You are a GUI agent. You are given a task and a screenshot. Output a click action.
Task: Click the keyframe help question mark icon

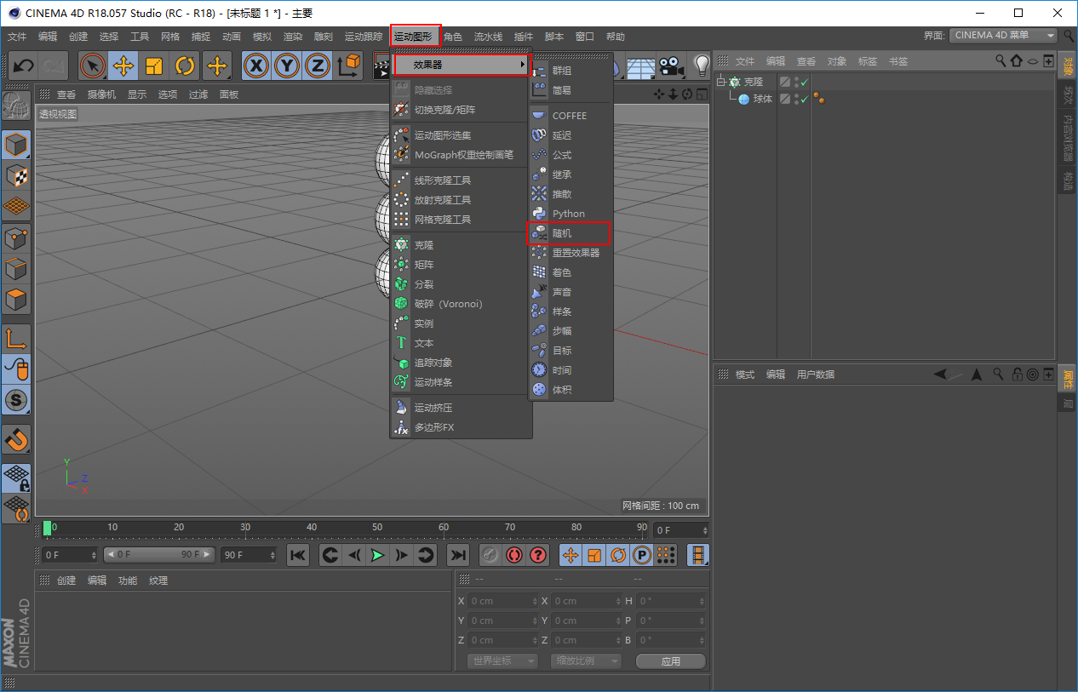(x=538, y=555)
